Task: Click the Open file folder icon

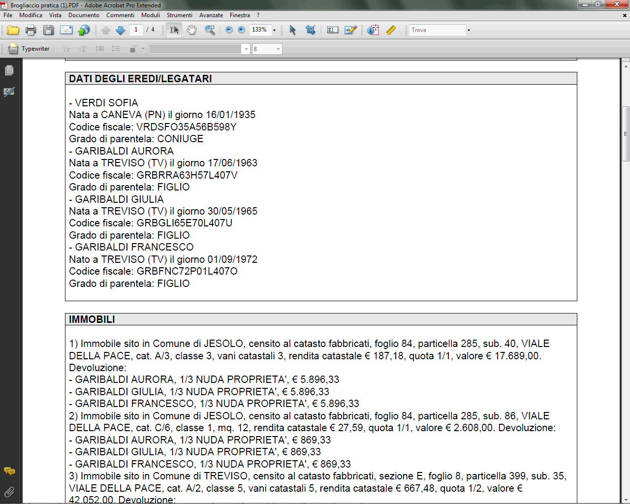Action: [13, 31]
